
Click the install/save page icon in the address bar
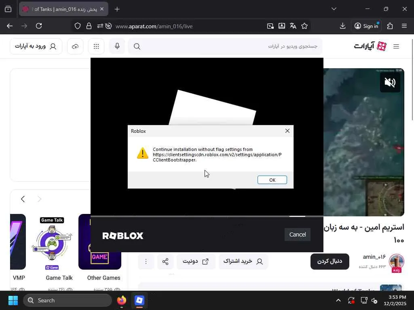pos(282,26)
